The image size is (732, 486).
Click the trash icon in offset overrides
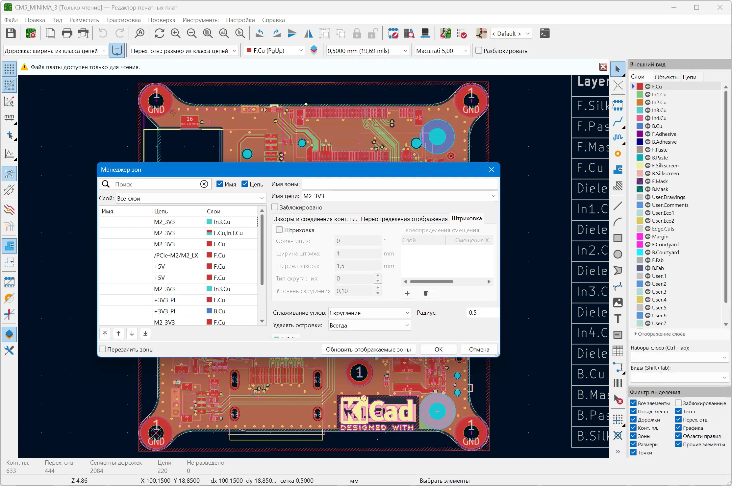[425, 293]
